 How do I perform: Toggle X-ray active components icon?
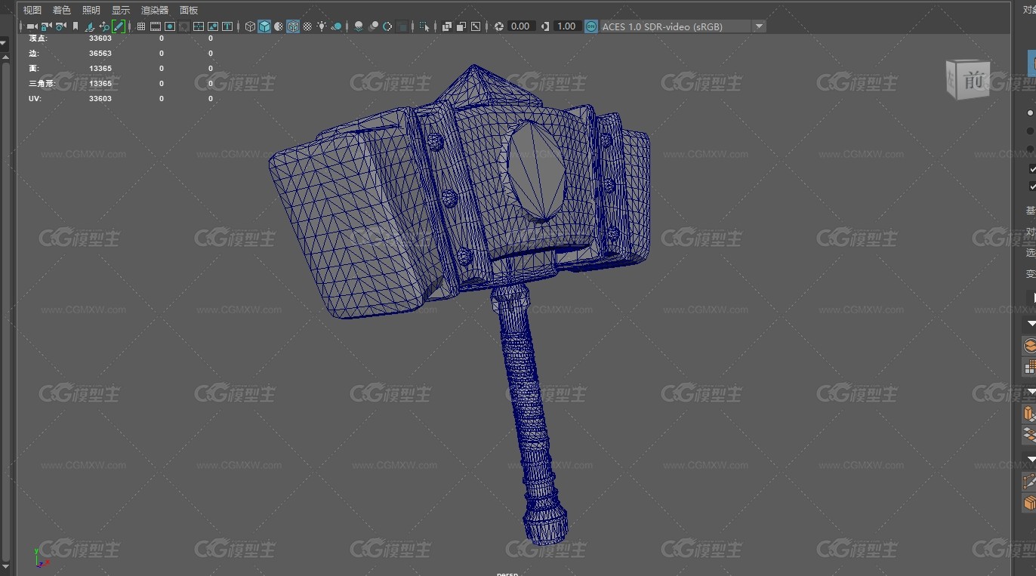(x=461, y=26)
